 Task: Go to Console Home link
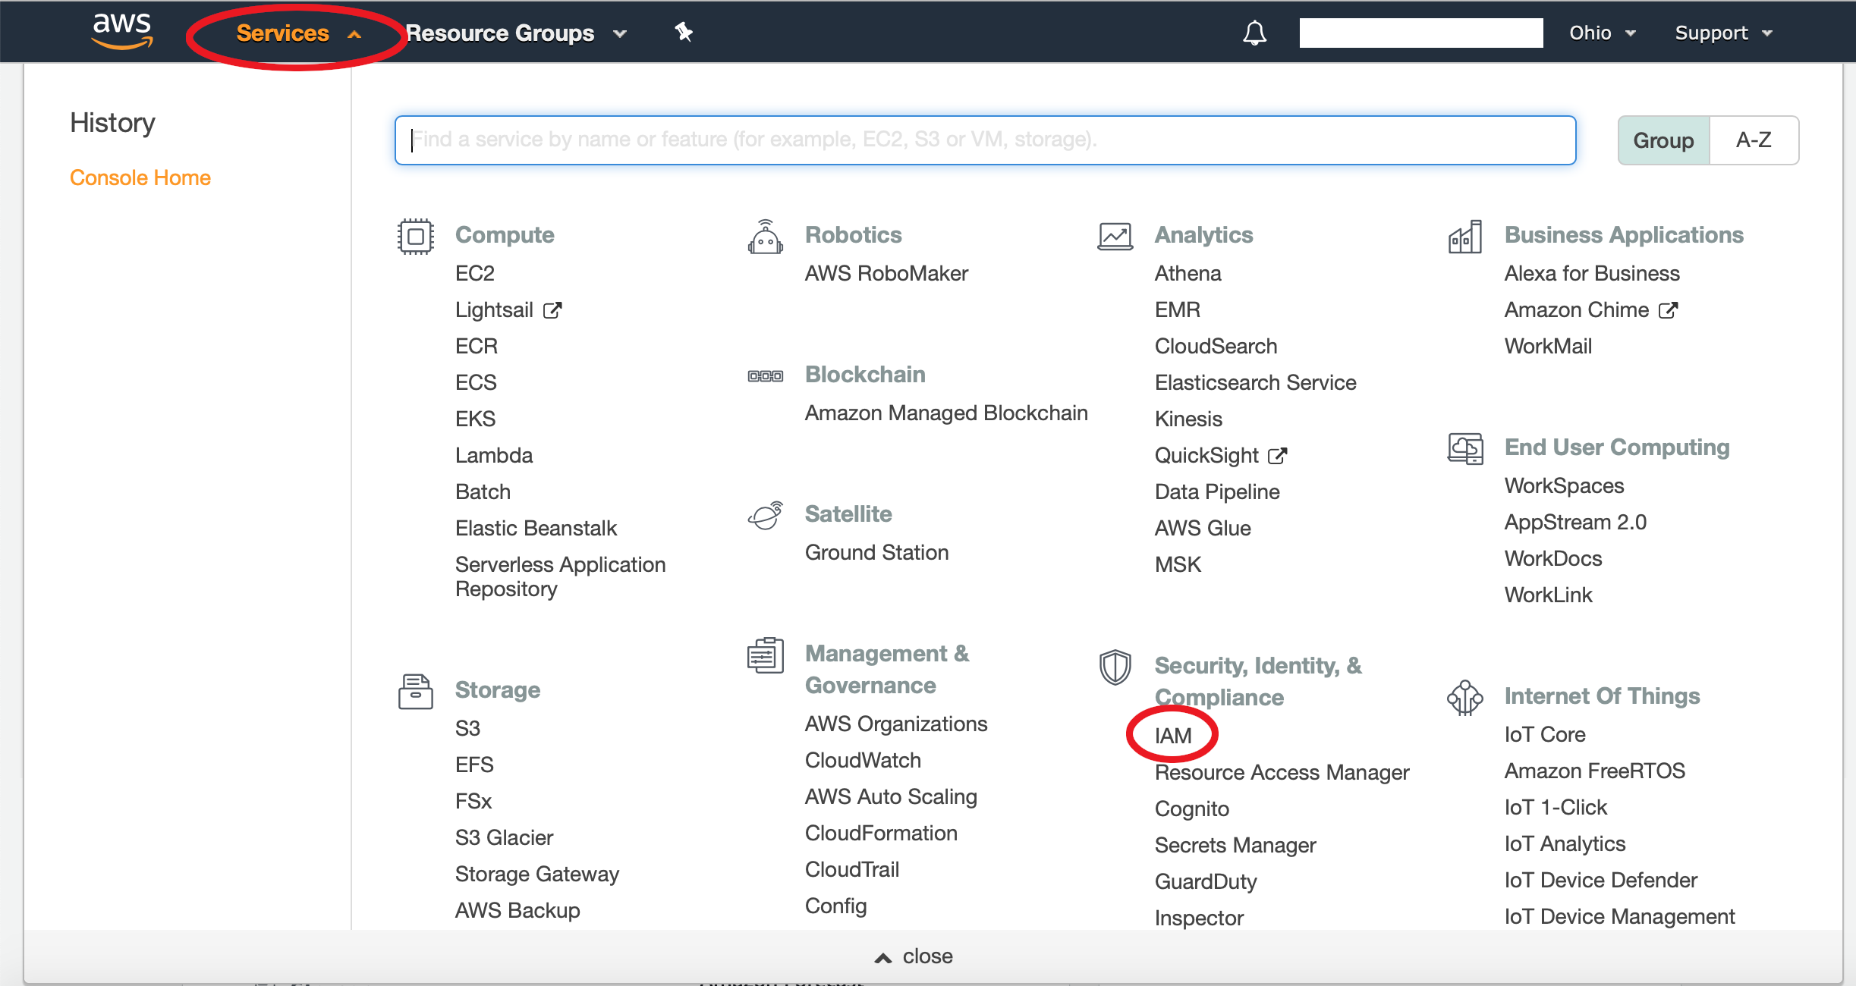click(140, 177)
